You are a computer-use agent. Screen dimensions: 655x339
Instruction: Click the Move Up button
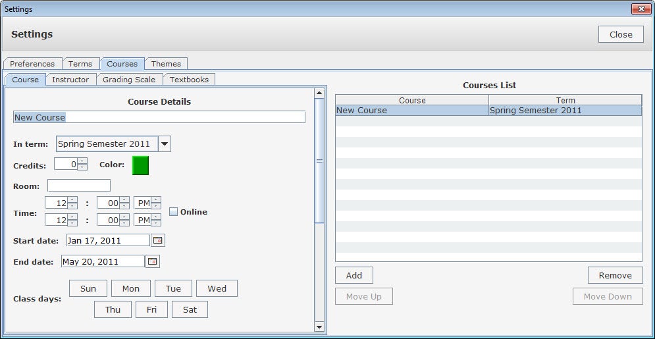click(x=364, y=296)
